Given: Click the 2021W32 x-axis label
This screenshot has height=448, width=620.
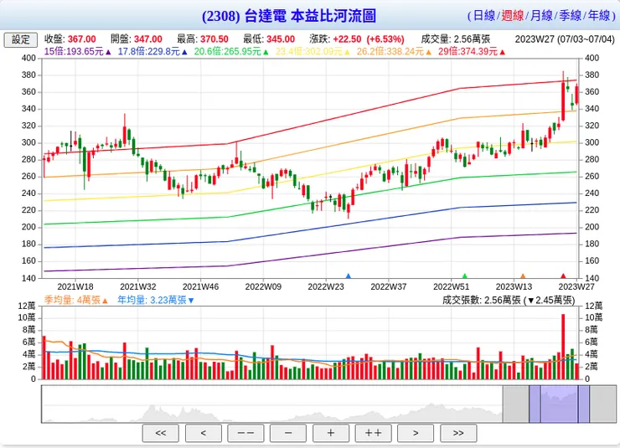Looking at the screenshot, I should tap(138, 287).
